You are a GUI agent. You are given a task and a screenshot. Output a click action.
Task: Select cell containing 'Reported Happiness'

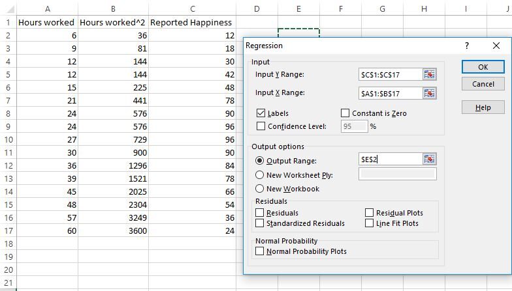192,22
